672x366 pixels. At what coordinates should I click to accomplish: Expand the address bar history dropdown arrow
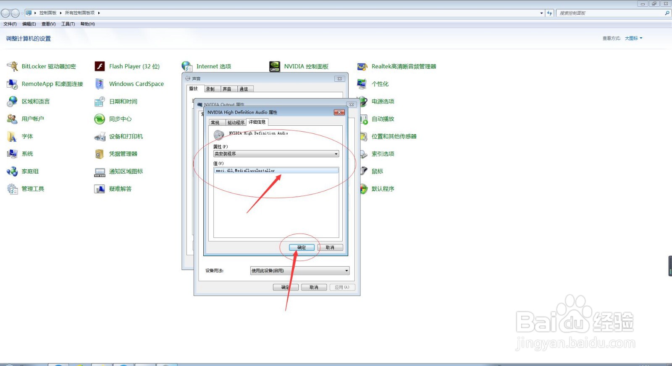click(541, 13)
